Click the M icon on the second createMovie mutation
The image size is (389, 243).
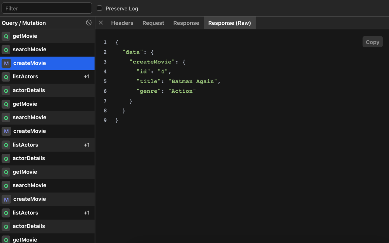[6, 131]
